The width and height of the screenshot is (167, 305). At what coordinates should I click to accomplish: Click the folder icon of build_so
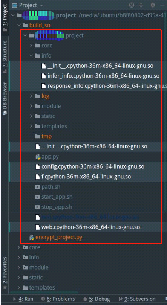(26, 25)
